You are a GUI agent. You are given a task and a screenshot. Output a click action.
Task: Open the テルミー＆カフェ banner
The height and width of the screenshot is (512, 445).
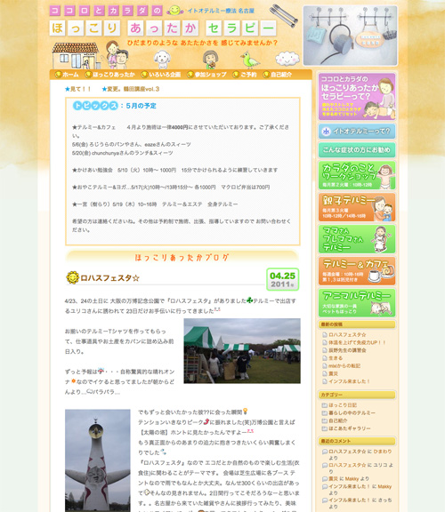pos(357,271)
